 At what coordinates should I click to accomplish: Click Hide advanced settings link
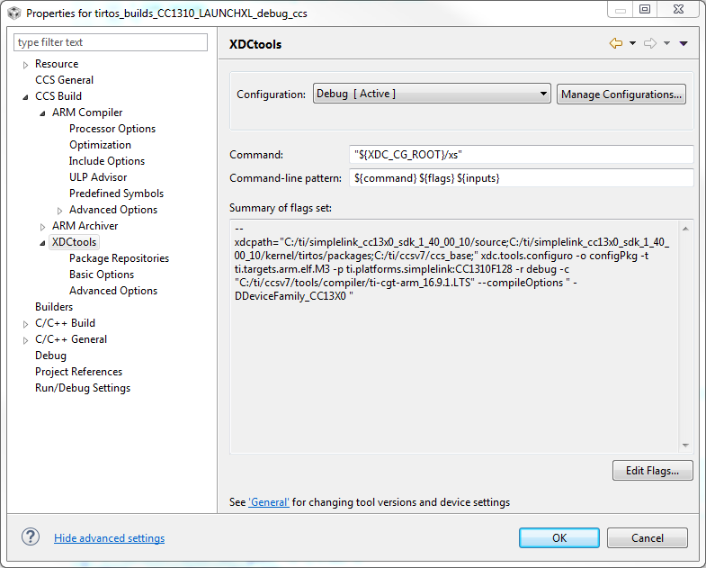(x=110, y=537)
